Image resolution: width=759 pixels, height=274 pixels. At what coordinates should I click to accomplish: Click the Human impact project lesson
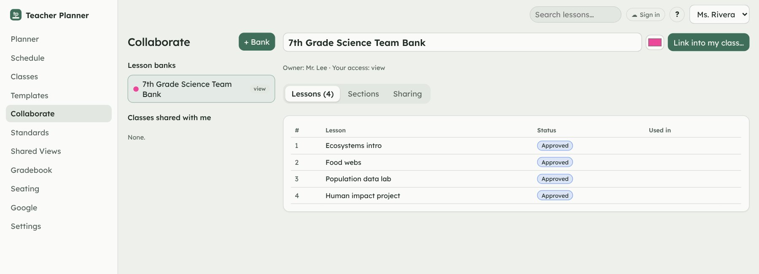click(363, 196)
